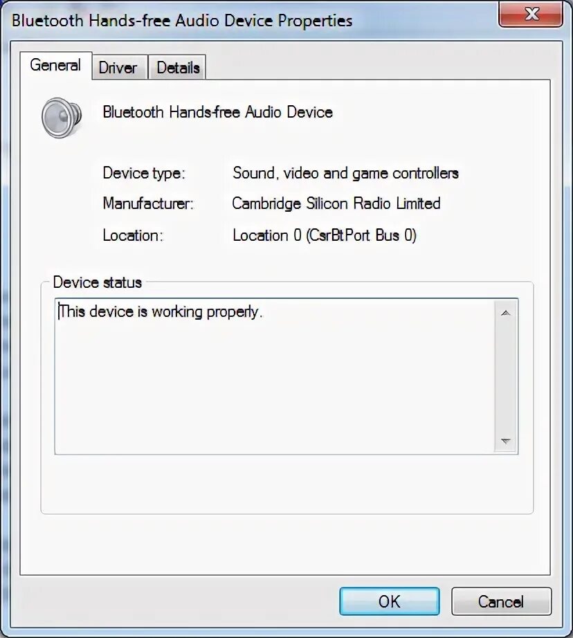This screenshot has width=573, height=638.
Task: Click the Manufacturer label
Action: [x=148, y=203]
